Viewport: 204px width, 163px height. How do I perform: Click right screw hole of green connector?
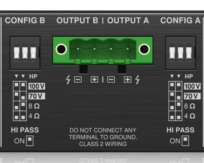[x=144, y=49]
